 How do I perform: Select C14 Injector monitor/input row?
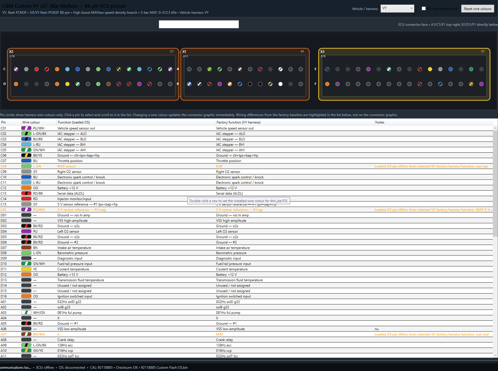246,199
